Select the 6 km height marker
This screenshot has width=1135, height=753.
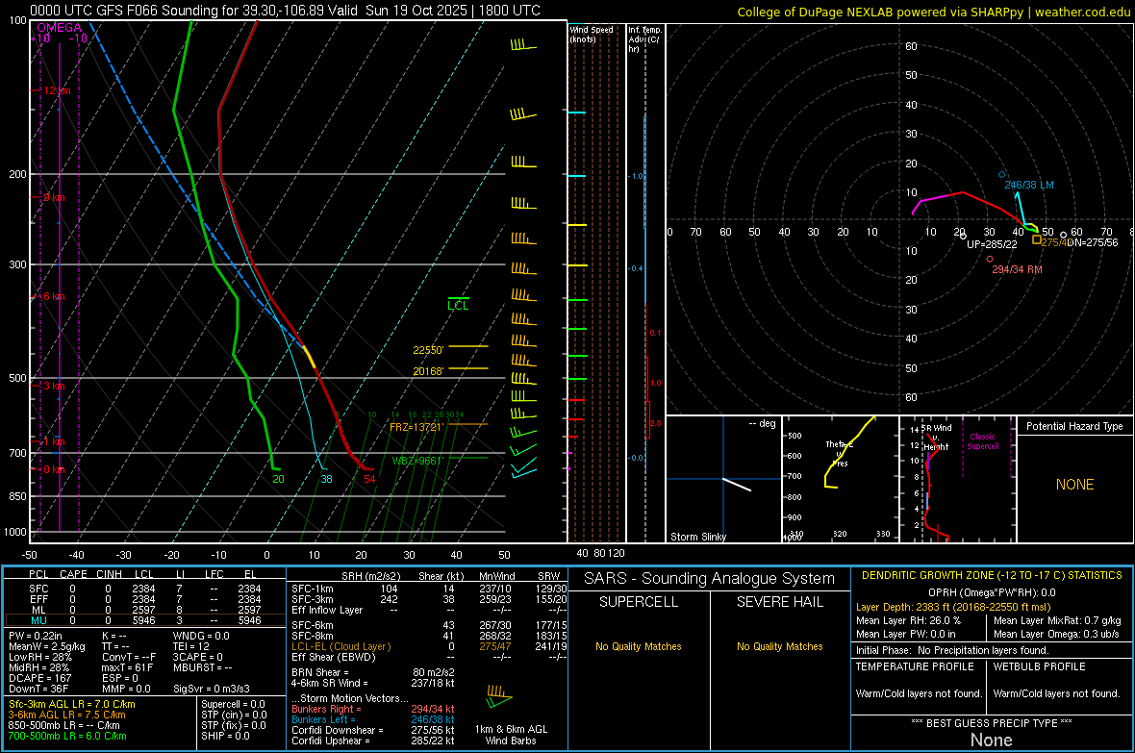coord(54,296)
